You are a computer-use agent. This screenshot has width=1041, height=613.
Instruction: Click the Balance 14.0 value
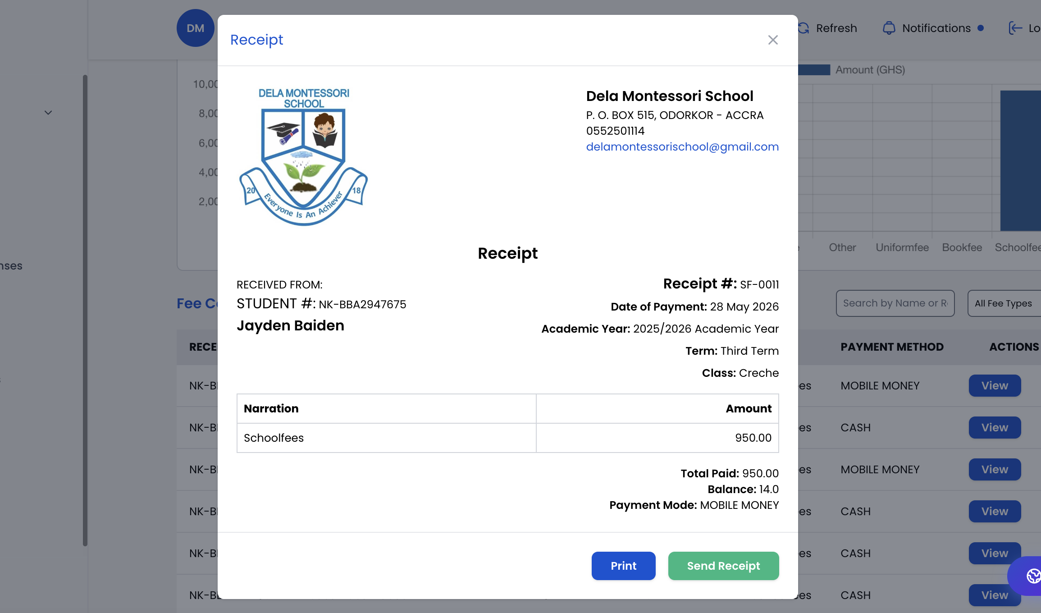[769, 489]
